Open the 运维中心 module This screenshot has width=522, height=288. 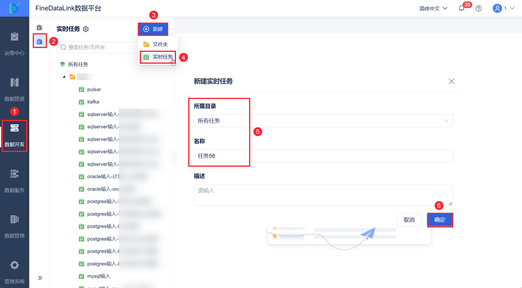click(14, 44)
